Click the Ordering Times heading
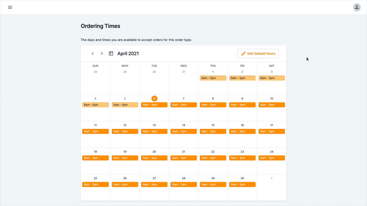Screen dimensions: 367x206 (x=100, y=26)
